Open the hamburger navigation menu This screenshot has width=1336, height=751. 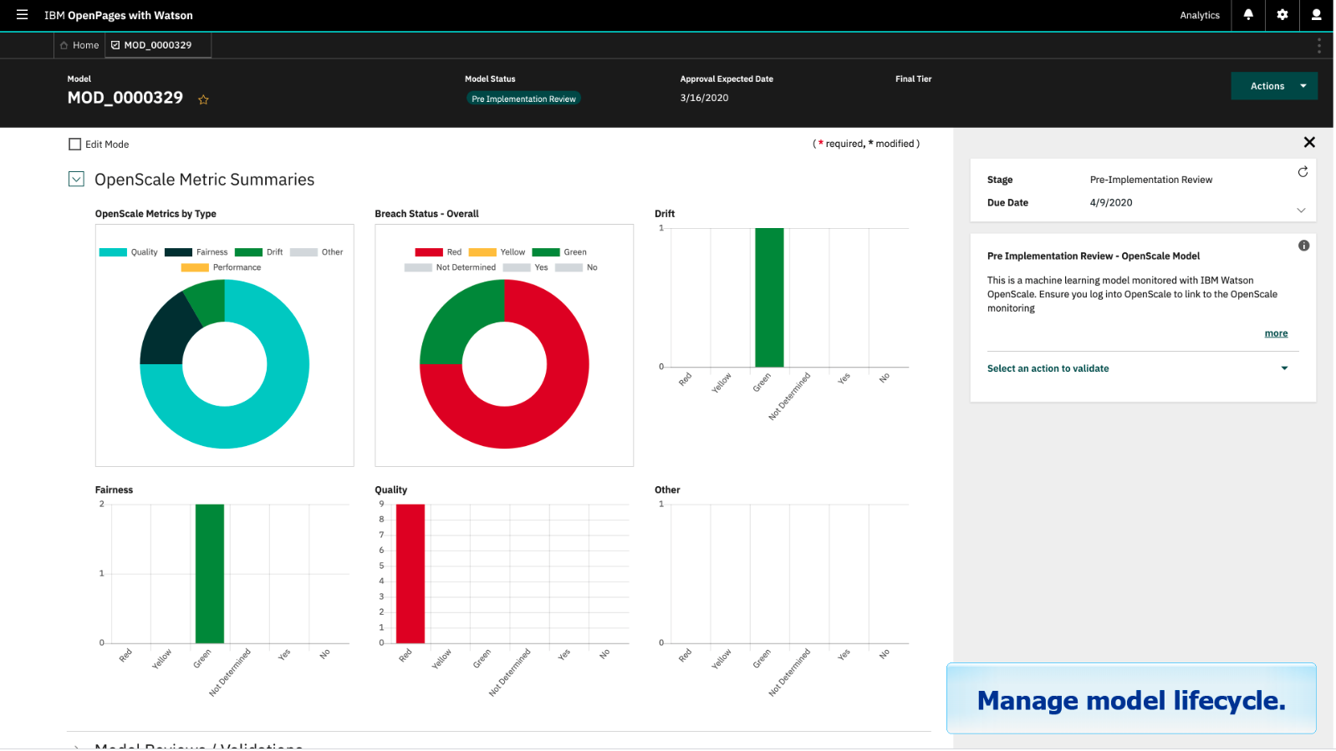[x=23, y=15]
